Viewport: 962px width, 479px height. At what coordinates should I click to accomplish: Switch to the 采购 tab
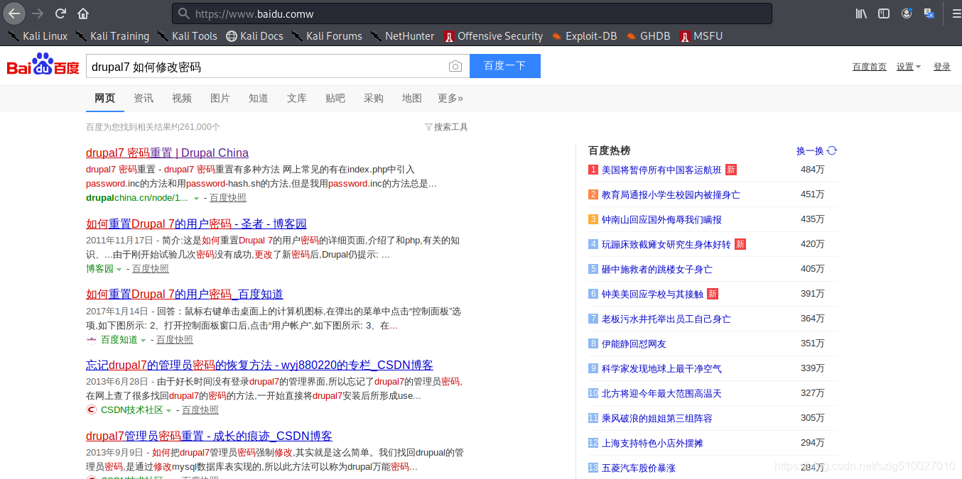coord(374,98)
